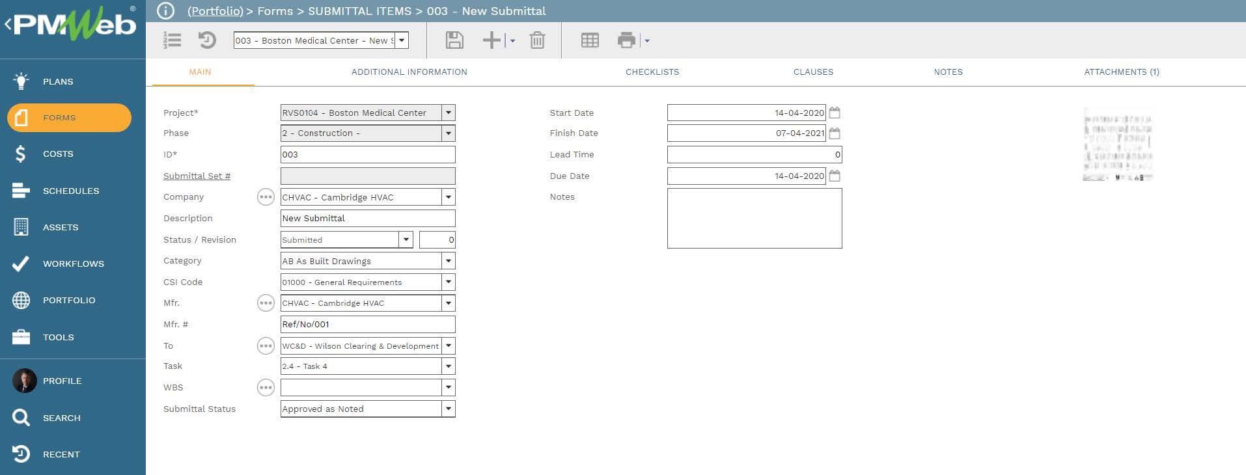The height and width of the screenshot is (475, 1246).
Task: Expand the Category dropdown
Action: point(448,261)
